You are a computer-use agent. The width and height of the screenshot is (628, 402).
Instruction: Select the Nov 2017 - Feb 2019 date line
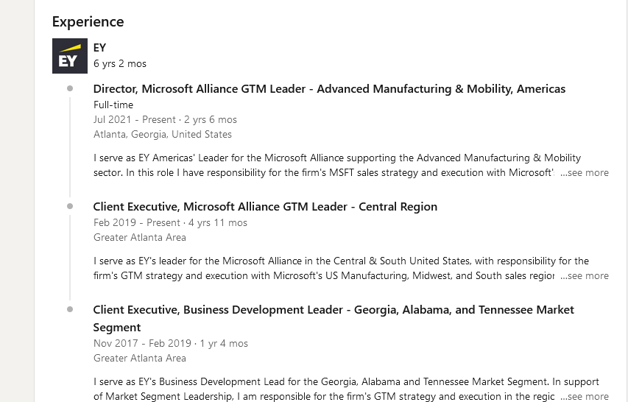171,344
